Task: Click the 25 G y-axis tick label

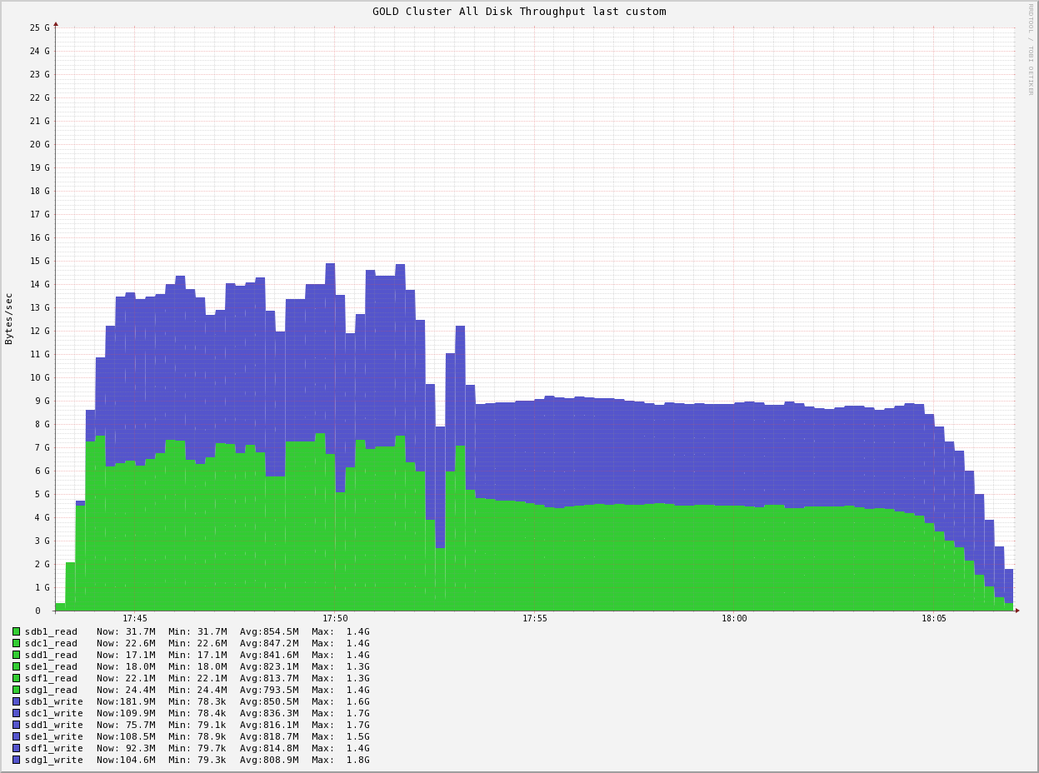Action: [x=39, y=27]
